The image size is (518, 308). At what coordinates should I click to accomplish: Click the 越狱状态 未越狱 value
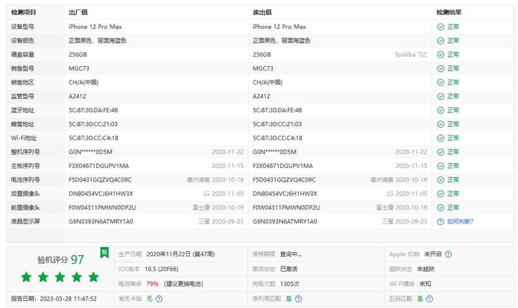425,269
